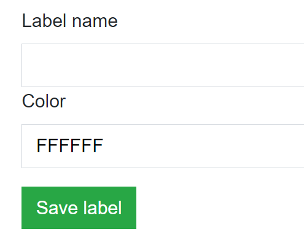Activate the text box under Label name
This screenshot has height=240, width=304.
coord(163,65)
